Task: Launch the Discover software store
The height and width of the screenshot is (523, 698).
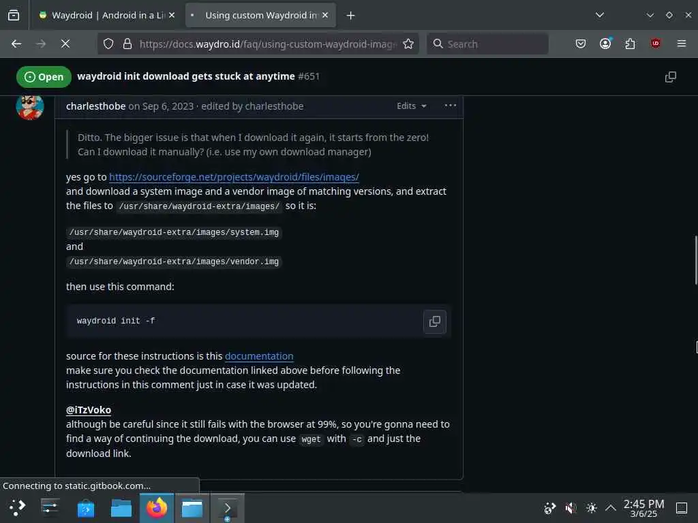Action: (85, 508)
